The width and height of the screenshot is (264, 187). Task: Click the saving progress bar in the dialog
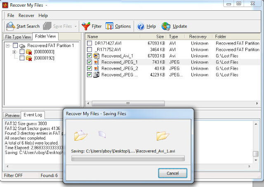(128, 158)
